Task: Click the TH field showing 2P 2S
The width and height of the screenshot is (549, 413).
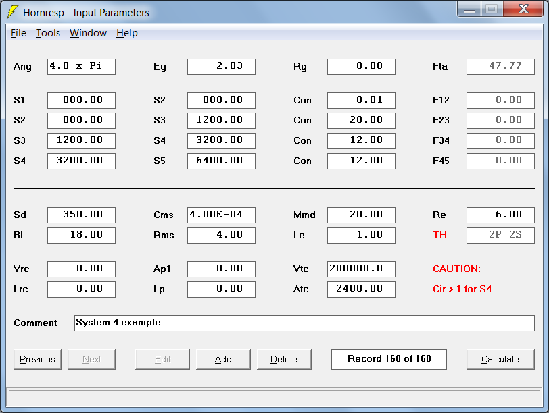Action: (501, 235)
